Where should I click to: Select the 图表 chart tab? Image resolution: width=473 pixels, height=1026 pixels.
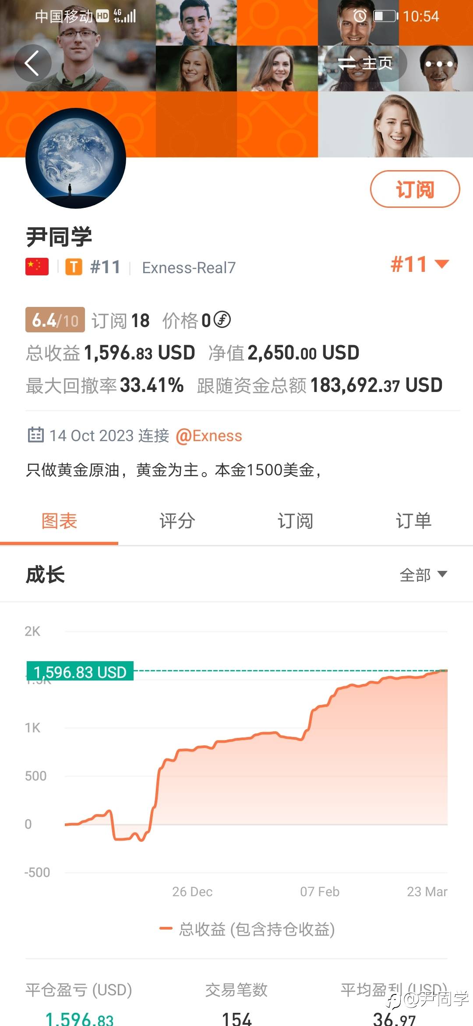(59, 521)
